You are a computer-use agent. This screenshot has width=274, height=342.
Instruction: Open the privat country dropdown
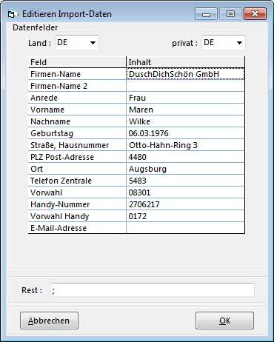(224, 43)
